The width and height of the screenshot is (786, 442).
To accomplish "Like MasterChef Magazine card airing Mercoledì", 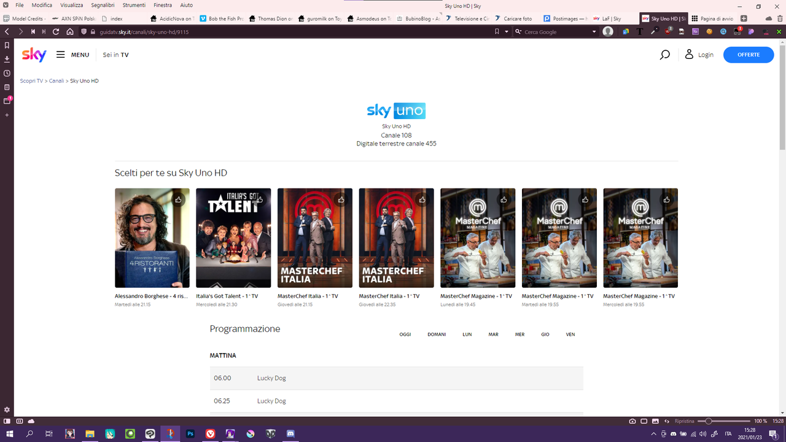I will [666, 200].
